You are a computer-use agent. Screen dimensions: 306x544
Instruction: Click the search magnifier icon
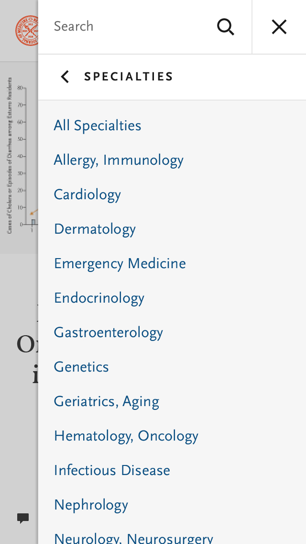pyautogui.click(x=226, y=27)
